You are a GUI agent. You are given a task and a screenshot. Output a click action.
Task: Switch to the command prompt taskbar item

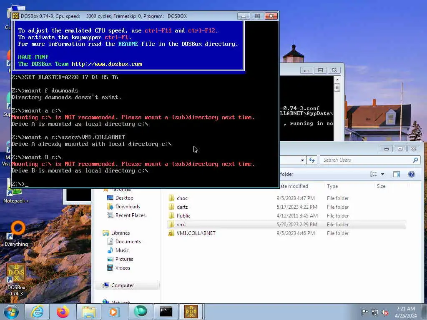(166, 312)
